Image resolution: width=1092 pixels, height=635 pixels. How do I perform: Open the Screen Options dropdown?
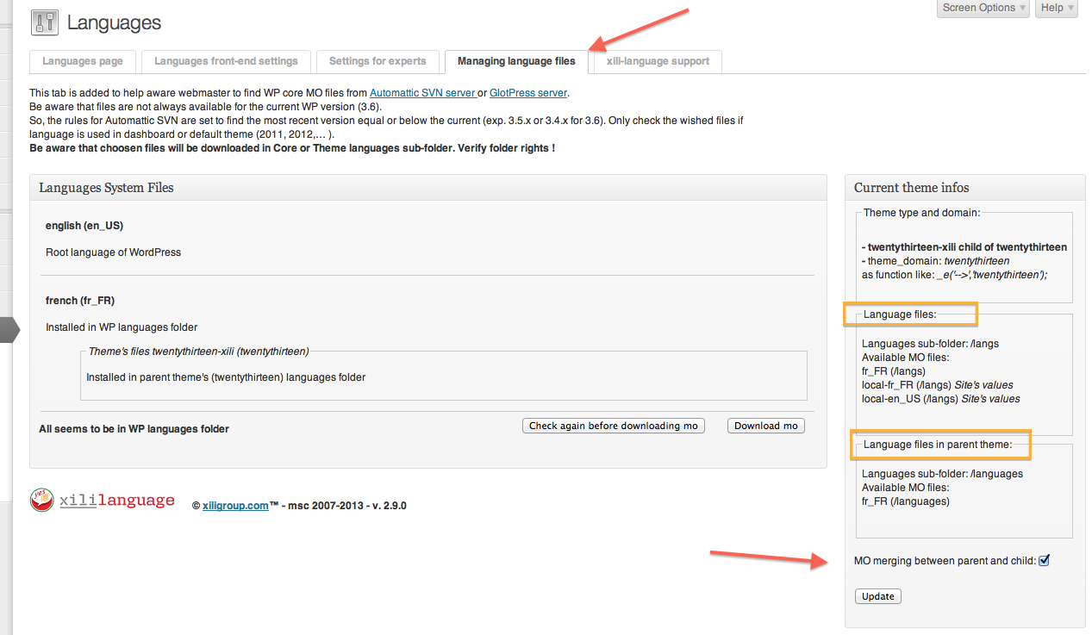coord(983,8)
